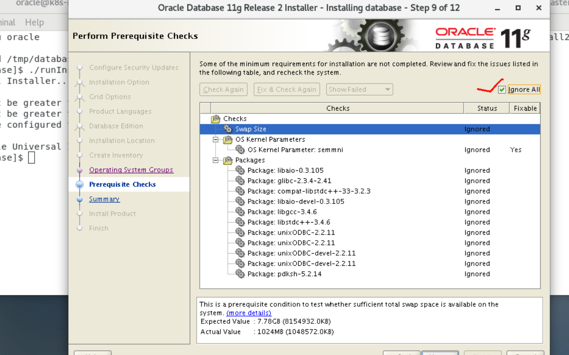
Task: Click the Installation Location step
Action: (x=122, y=140)
